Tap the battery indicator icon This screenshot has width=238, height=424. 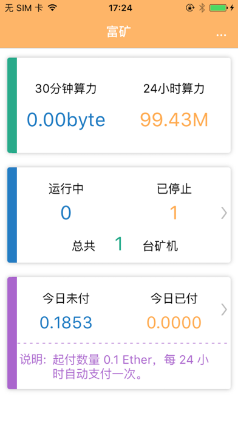(219, 8)
